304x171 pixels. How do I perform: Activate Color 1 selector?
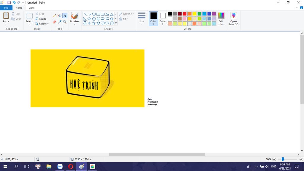click(x=153, y=19)
